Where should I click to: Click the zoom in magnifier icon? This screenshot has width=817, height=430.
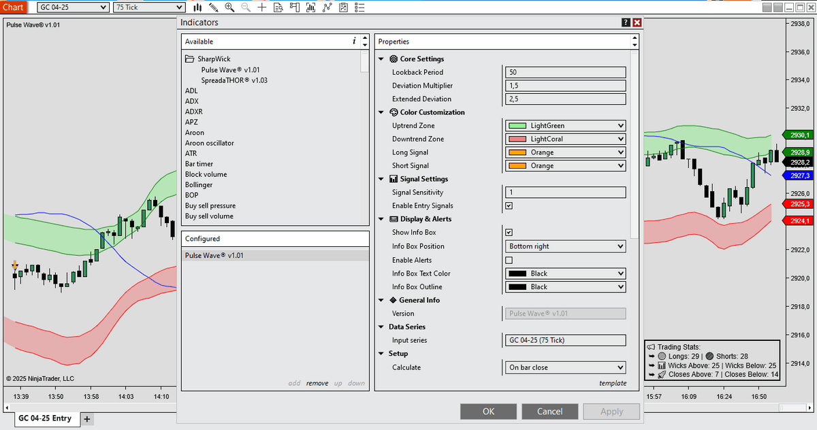tap(229, 7)
